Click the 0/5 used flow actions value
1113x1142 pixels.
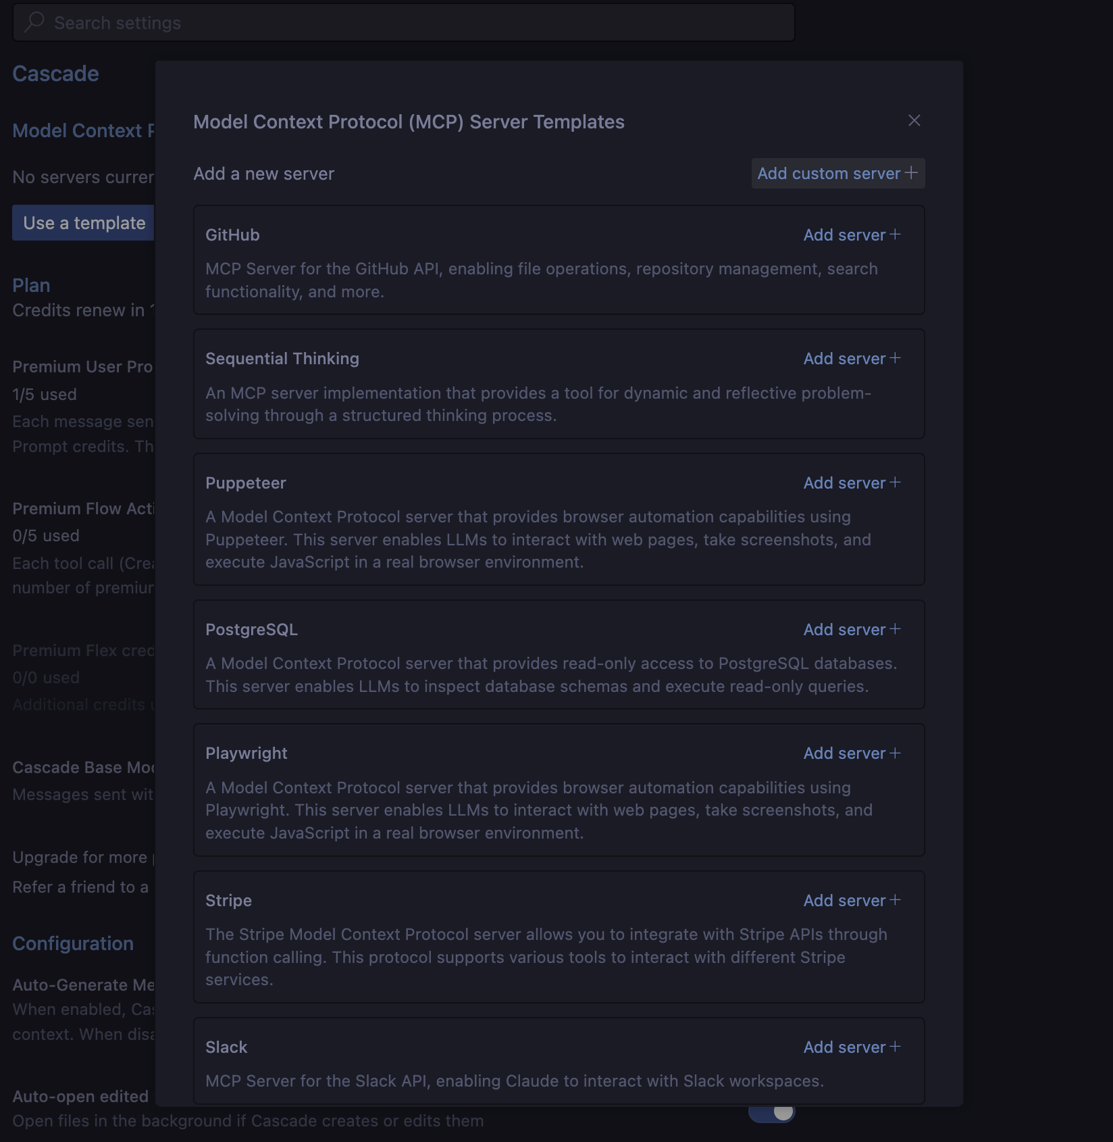(46, 536)
